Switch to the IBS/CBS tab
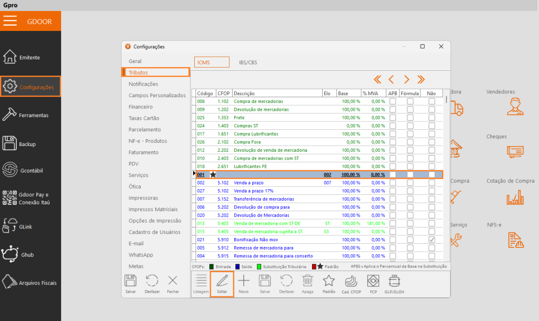Screen dimensions: 539x321 point(248,62)
